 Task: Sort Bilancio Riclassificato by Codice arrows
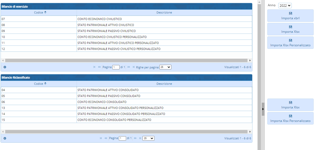(x=45, y=84)
